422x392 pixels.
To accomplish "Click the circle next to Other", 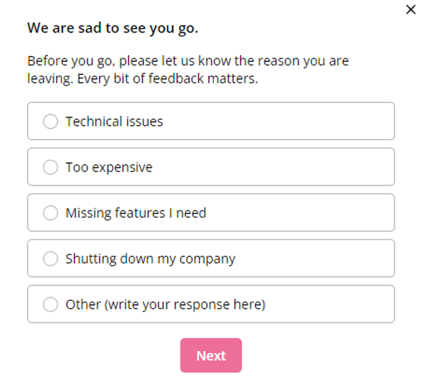I will (x=51, y=304).
